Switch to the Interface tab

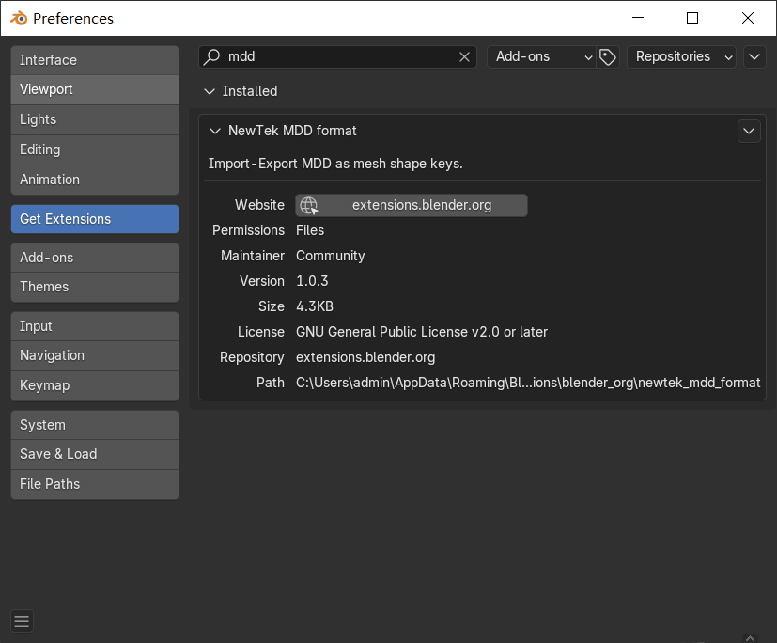(x=94, y=60)
